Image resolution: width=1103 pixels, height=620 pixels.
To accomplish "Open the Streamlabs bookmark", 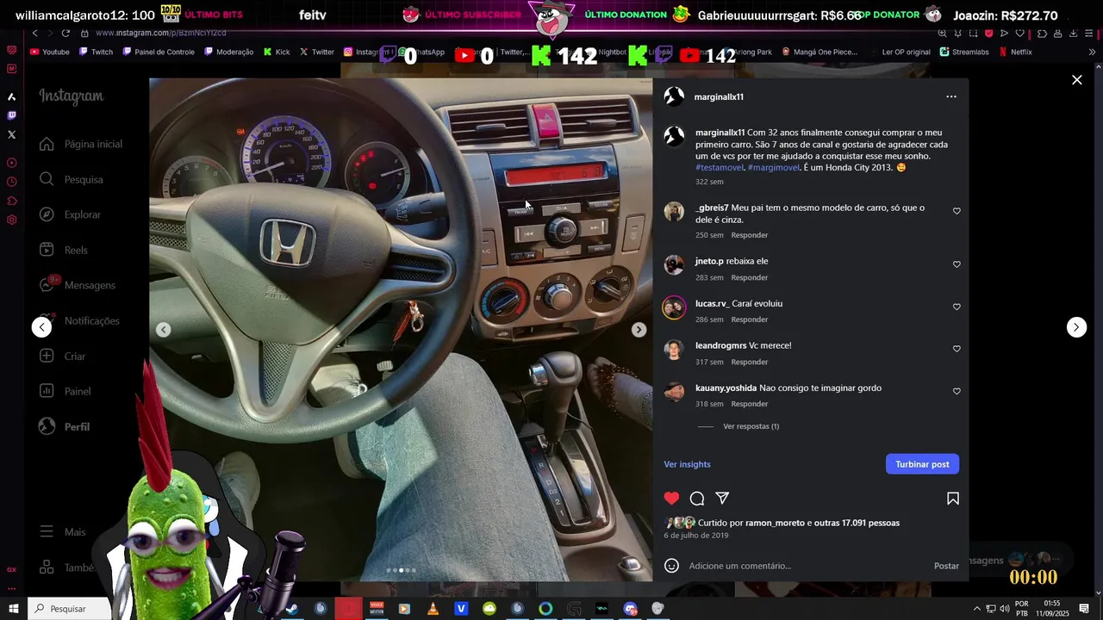I will 964,52.
